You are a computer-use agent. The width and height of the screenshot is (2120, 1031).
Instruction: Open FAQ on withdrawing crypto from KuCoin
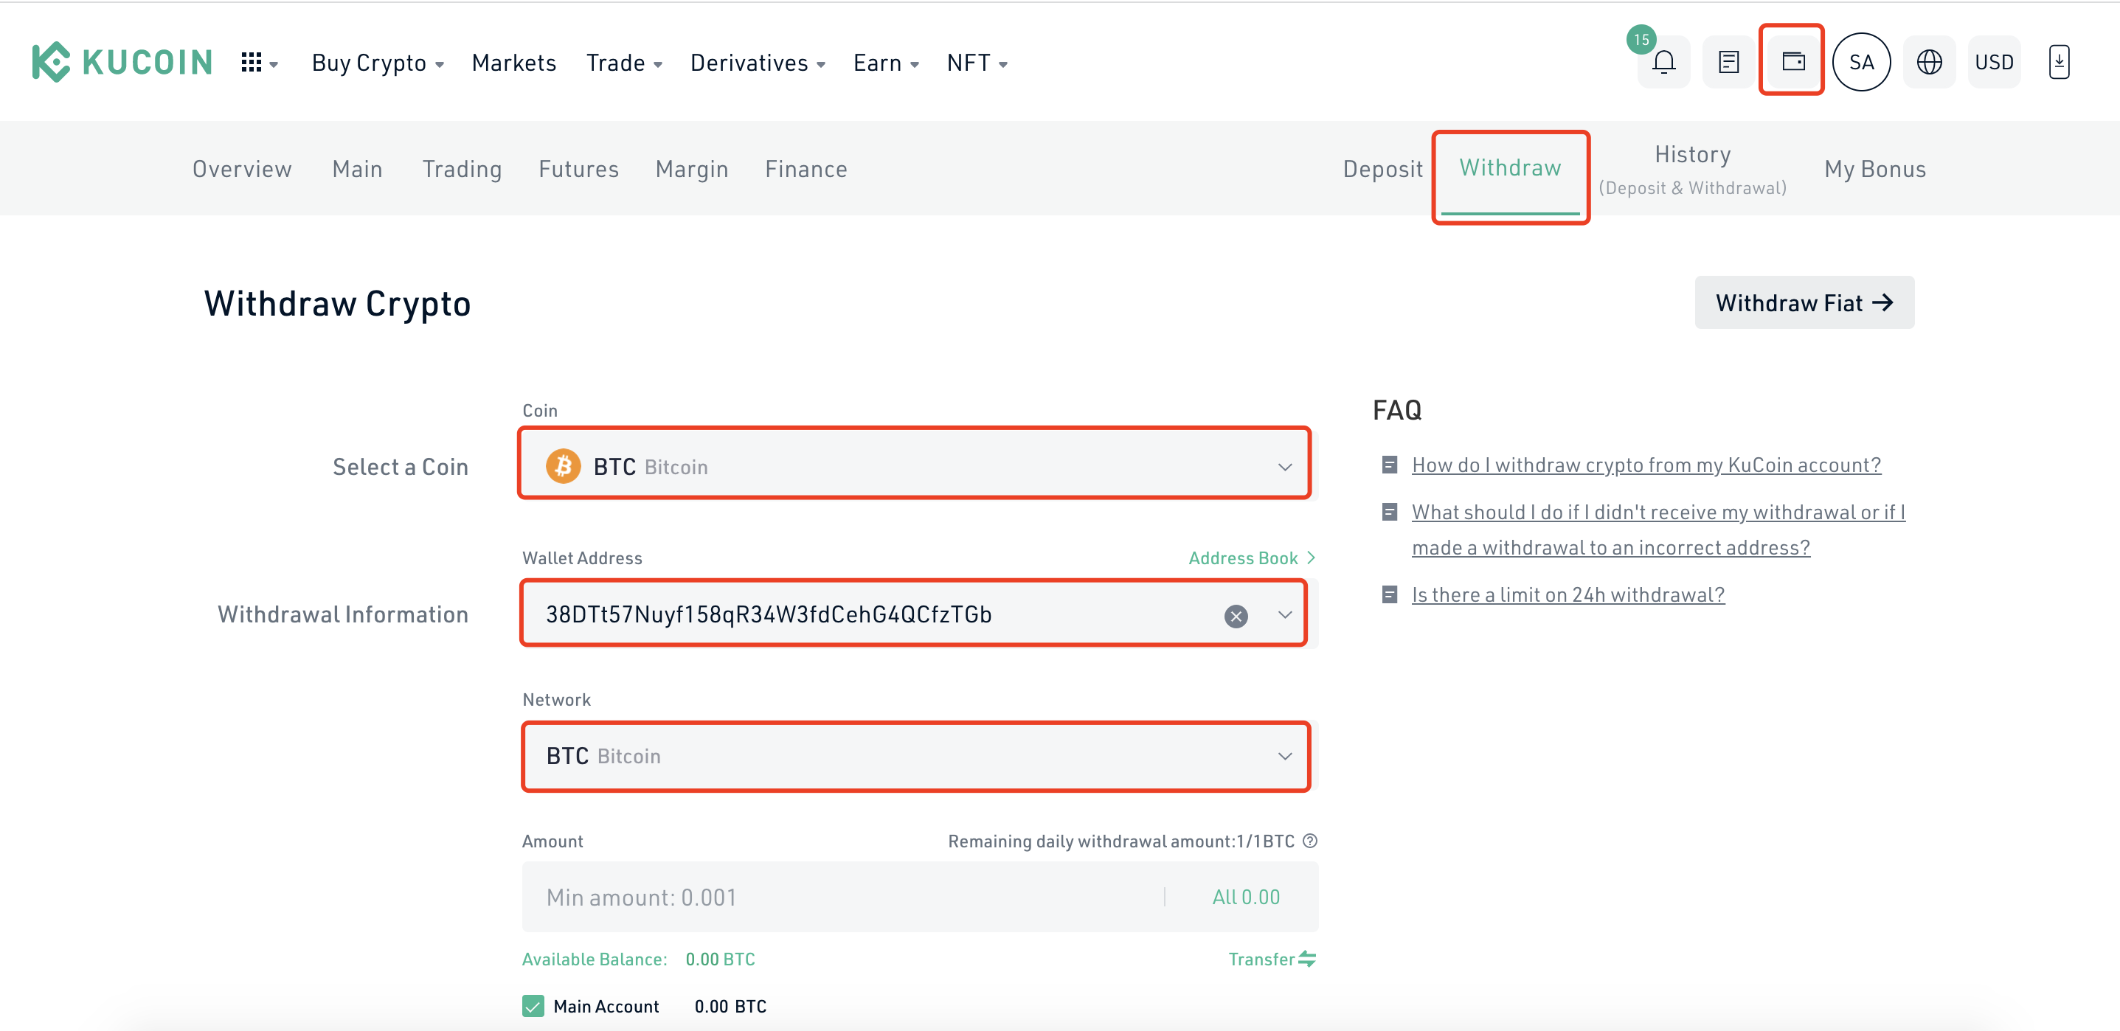tap(1646, 464)
